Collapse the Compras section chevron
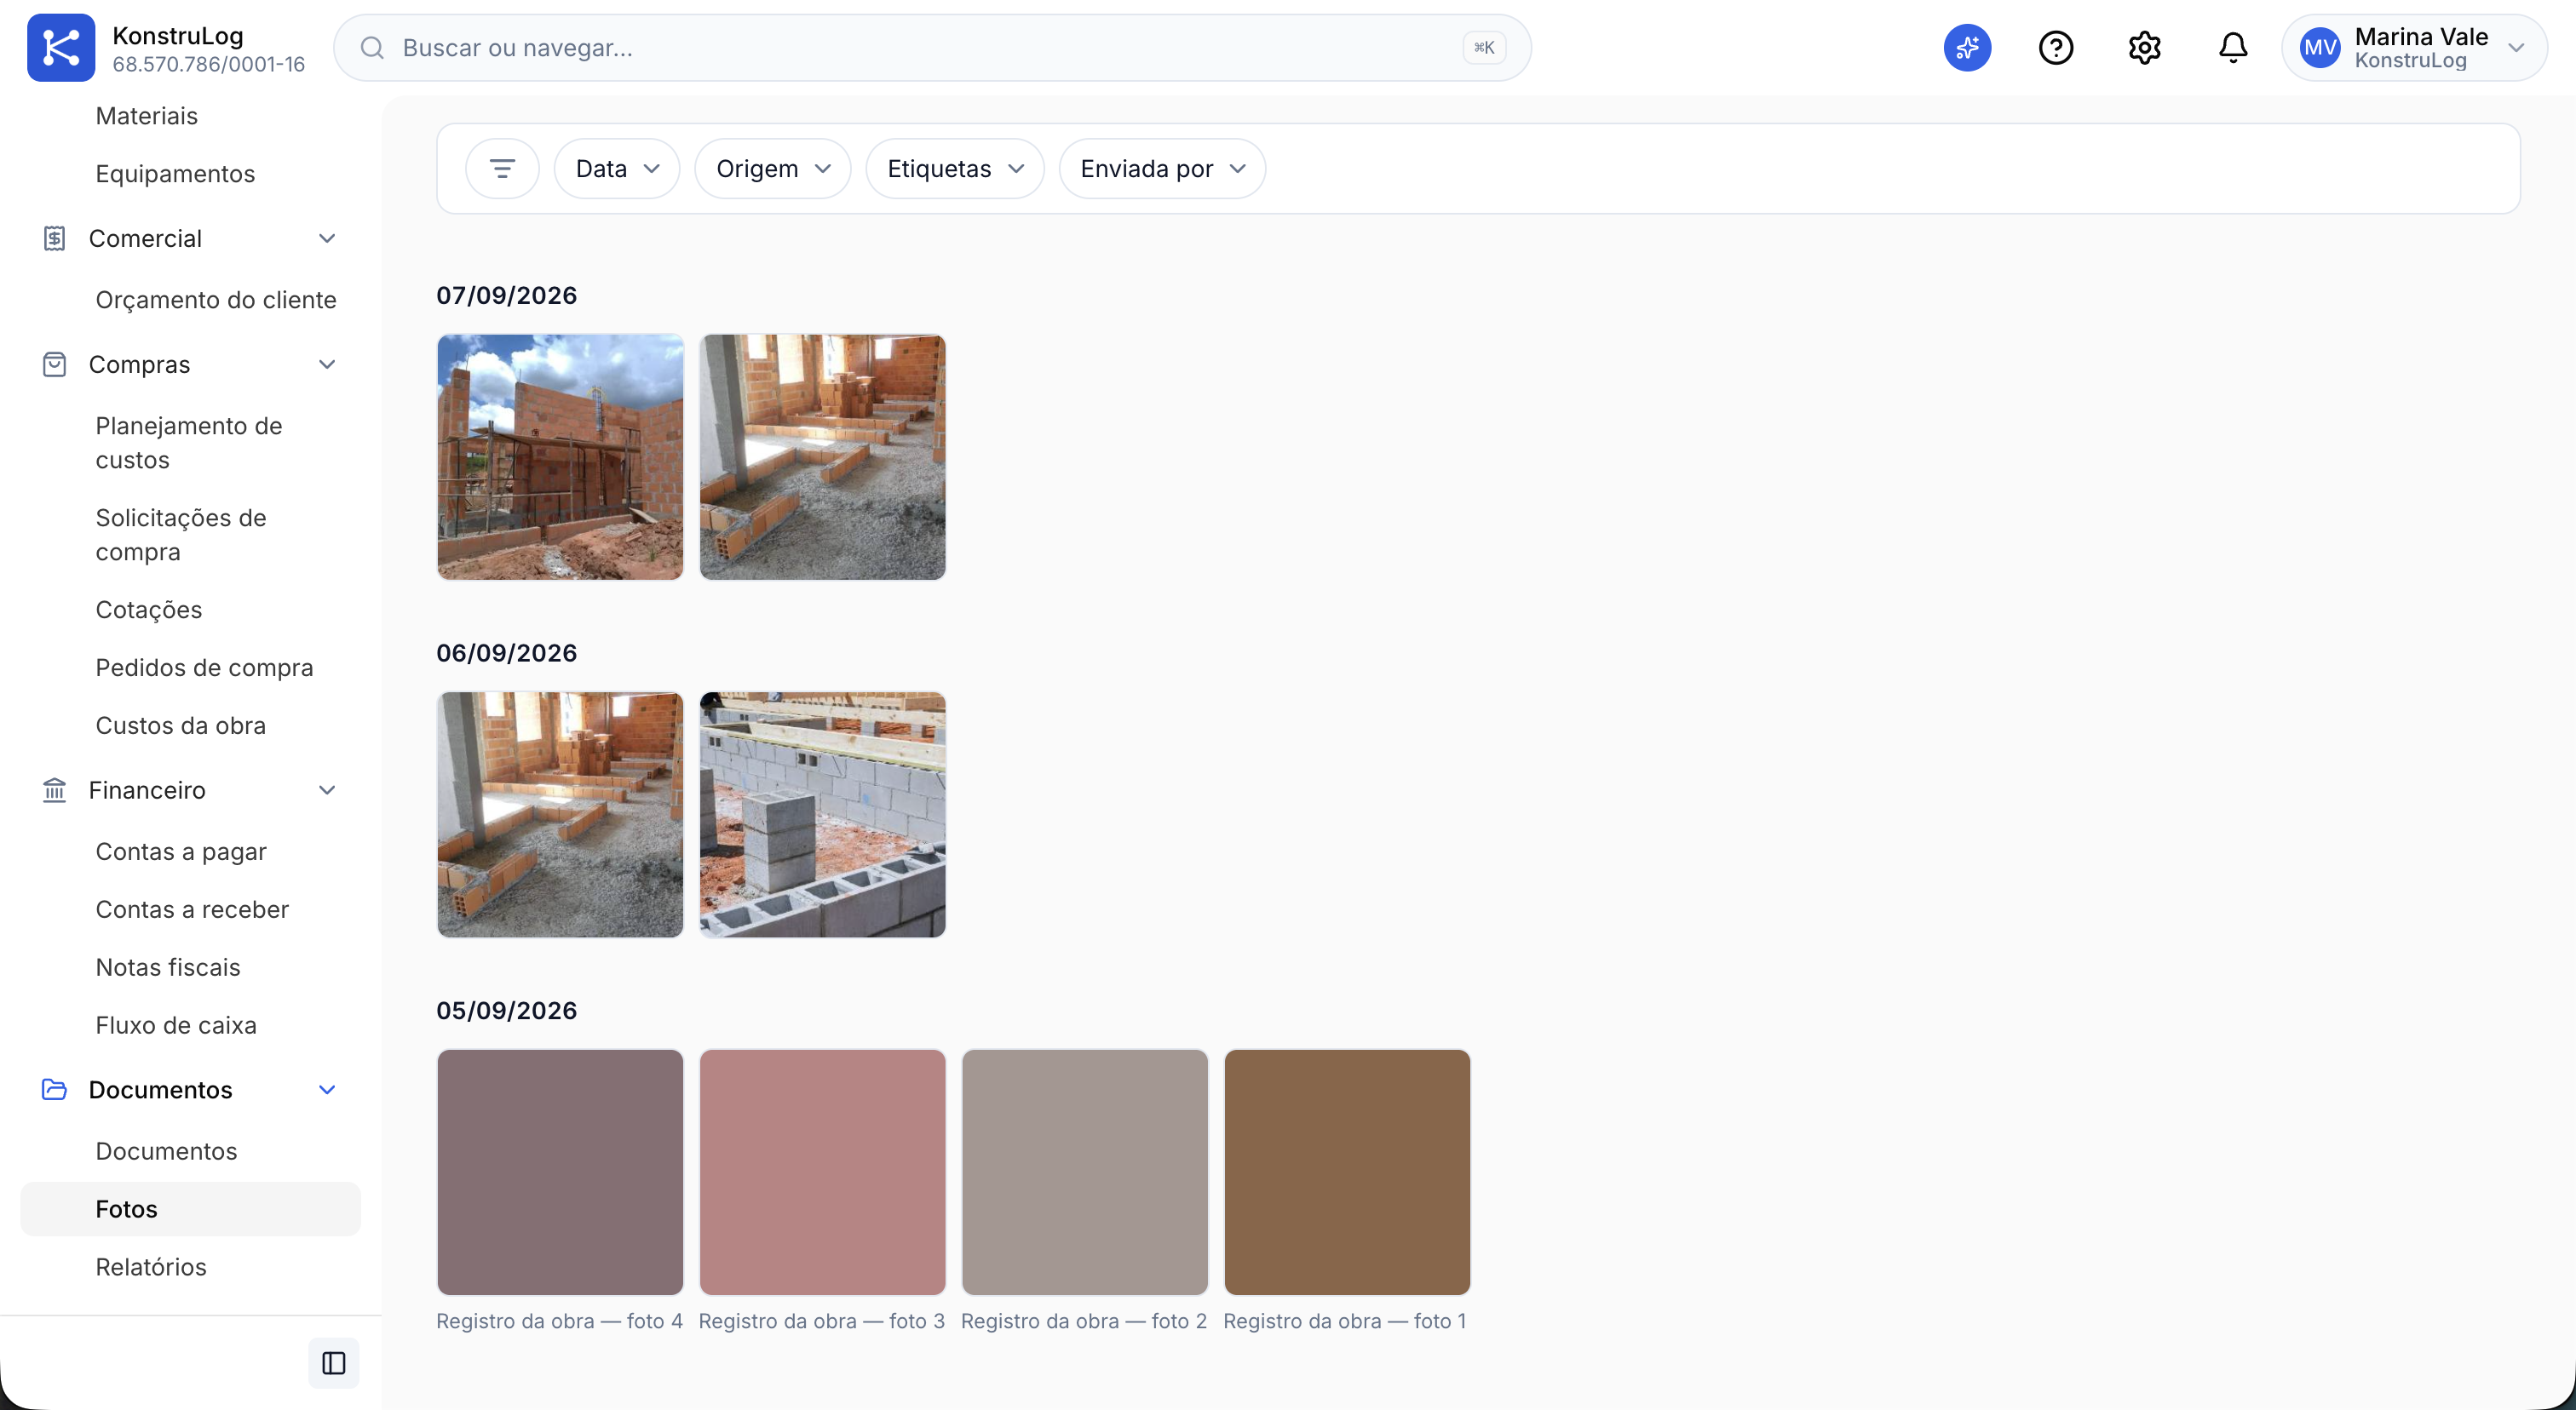 tap(327, 364)
